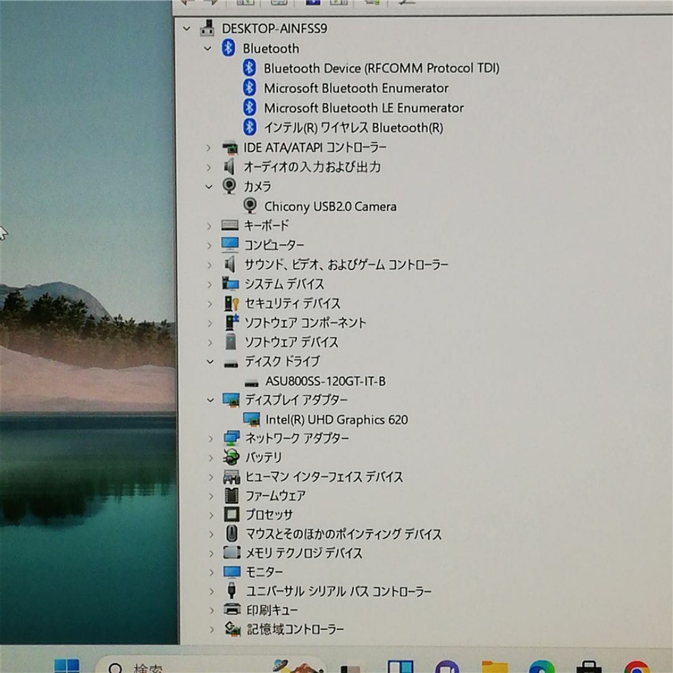Click the monitor icon beside コンピューター
Viewport: 673px width, 673px height.
pos(230,245)
